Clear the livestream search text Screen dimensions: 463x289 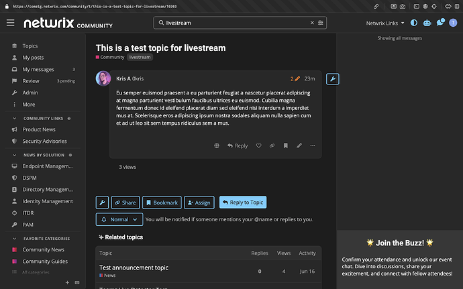312,23
